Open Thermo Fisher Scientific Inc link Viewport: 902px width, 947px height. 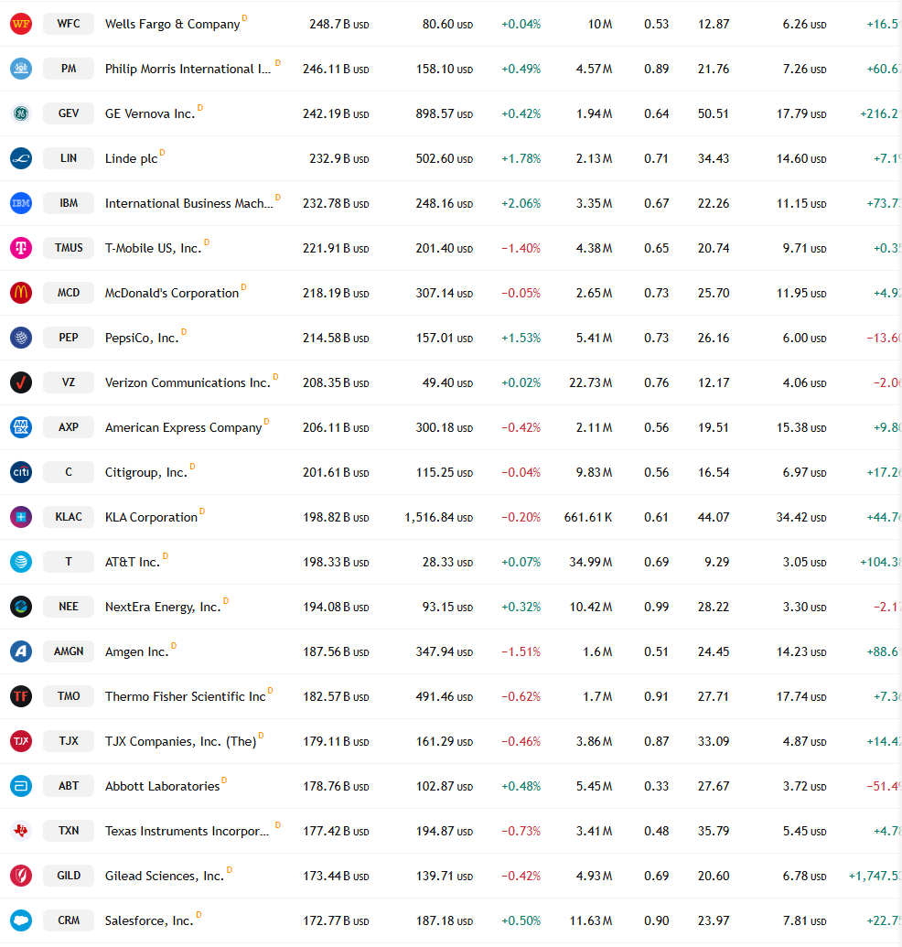186,696
